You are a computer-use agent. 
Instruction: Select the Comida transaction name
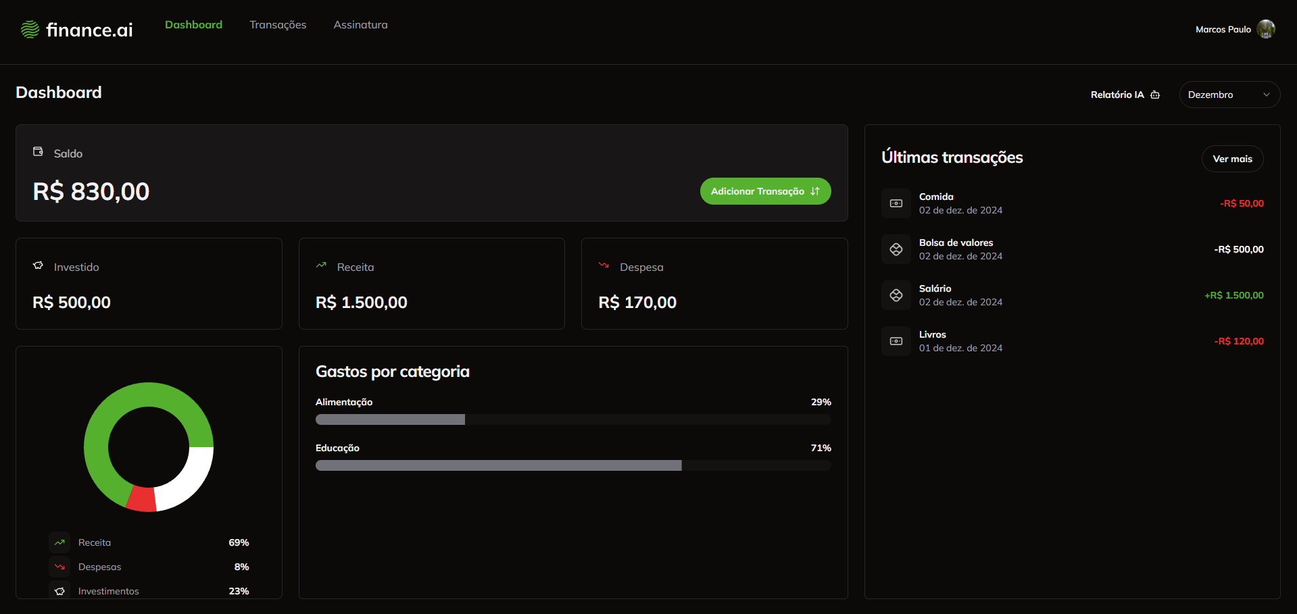click(x=936, y=197)
